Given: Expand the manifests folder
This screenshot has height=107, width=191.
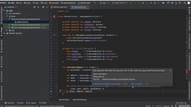Looking at the screenshot, I should (x=7, y=13).
